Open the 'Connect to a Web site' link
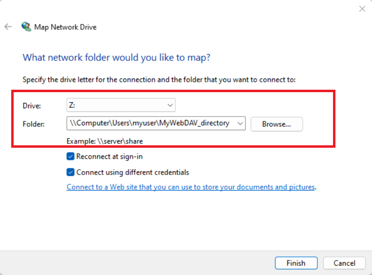This screenshot has height=275, width=372. coord(191,187)
